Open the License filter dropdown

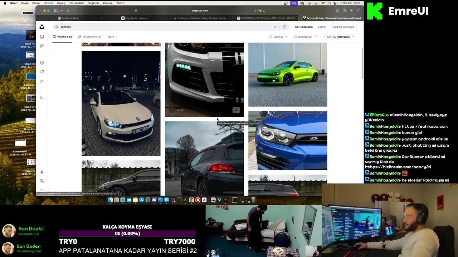coord(278,37)
